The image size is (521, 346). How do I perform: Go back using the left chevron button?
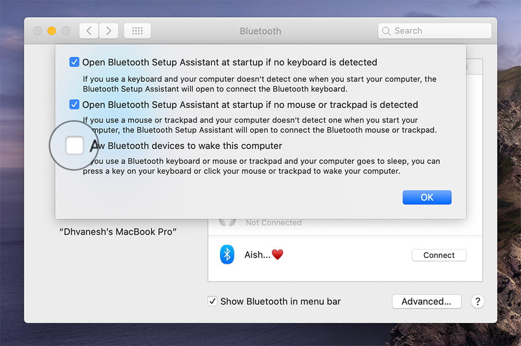[x=89, y=31]
